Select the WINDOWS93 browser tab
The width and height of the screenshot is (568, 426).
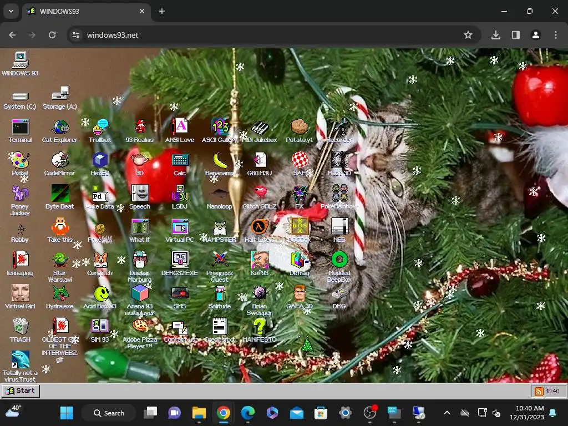(x=86, y=11)
